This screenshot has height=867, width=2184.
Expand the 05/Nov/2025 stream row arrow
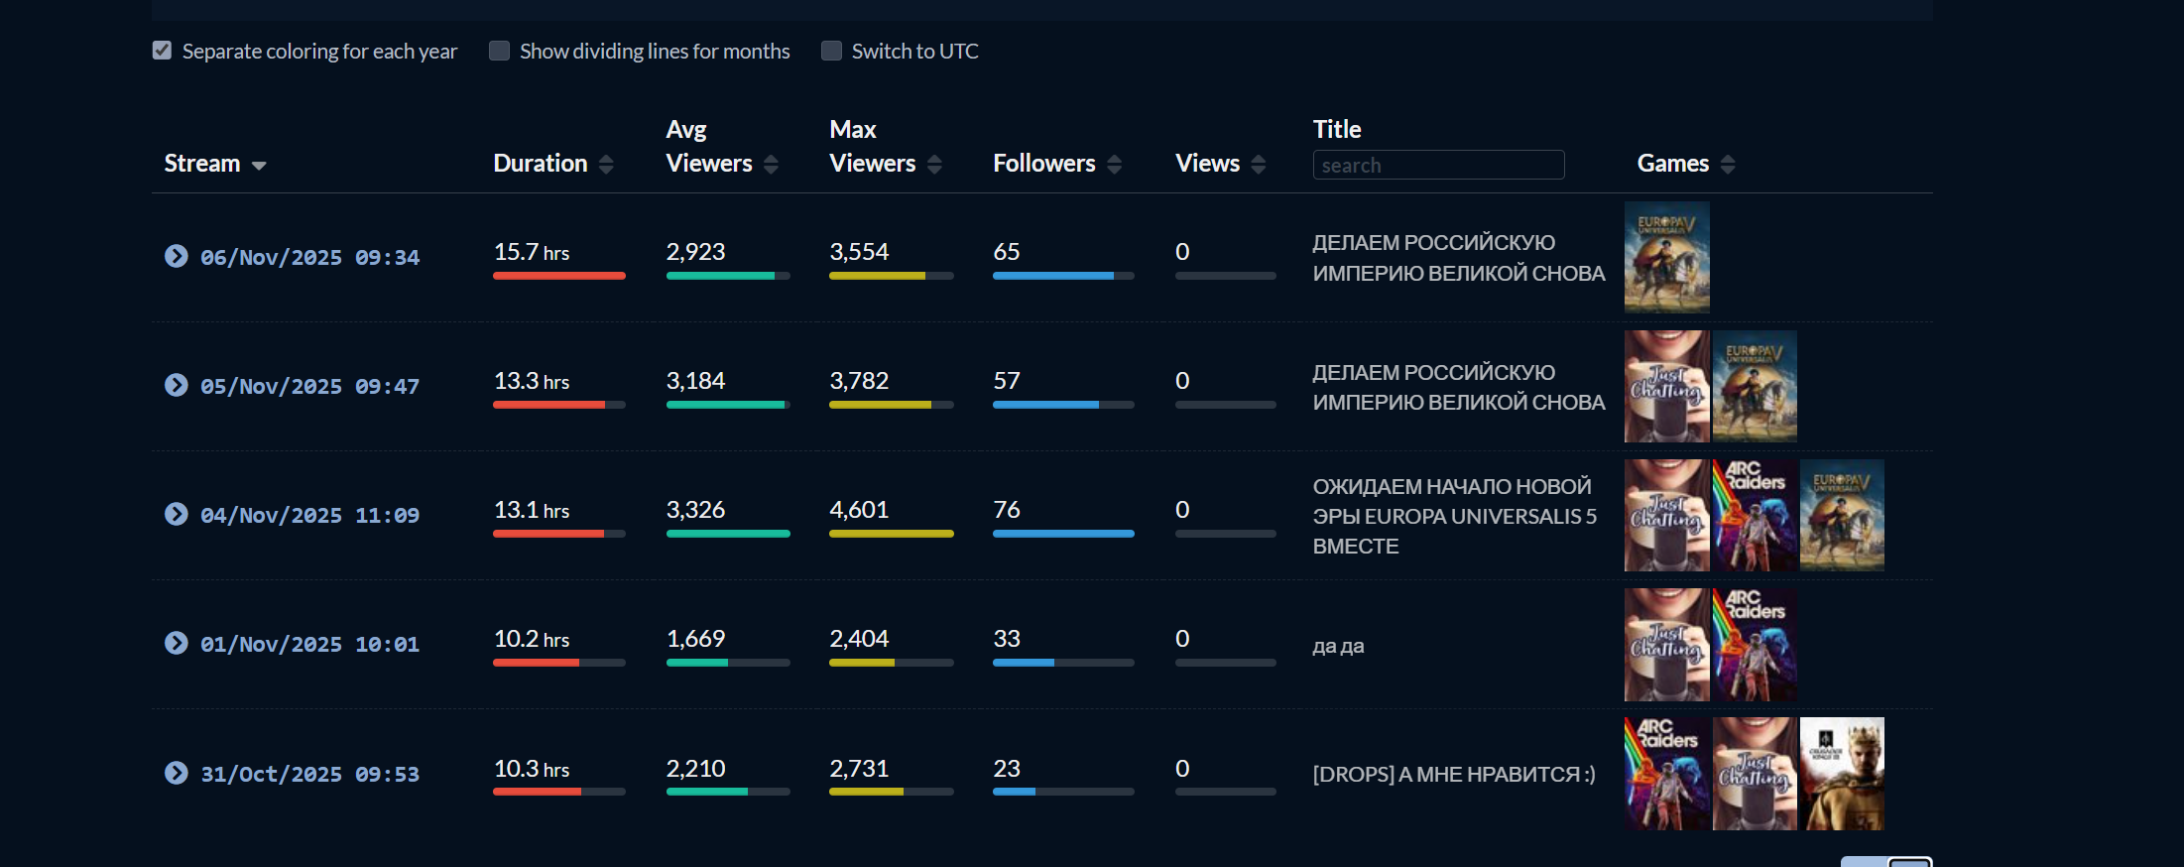pyautogui.click(x=176, y=385)
